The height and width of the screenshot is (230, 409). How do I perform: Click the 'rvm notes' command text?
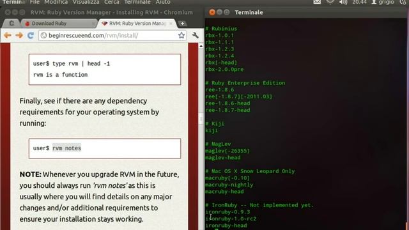[x=66, y=148]
